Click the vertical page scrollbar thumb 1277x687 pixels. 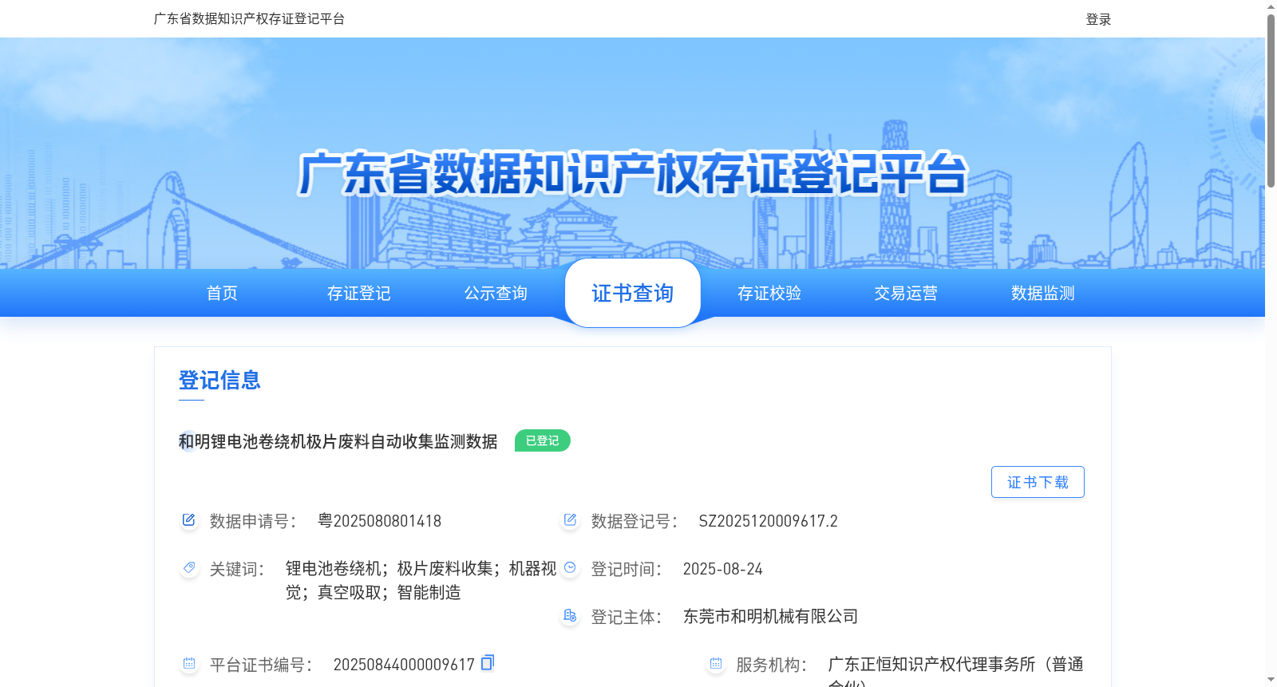tap(1271, 100)
